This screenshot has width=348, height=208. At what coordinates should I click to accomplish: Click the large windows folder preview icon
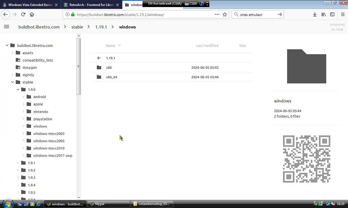[x=306, y=66]
